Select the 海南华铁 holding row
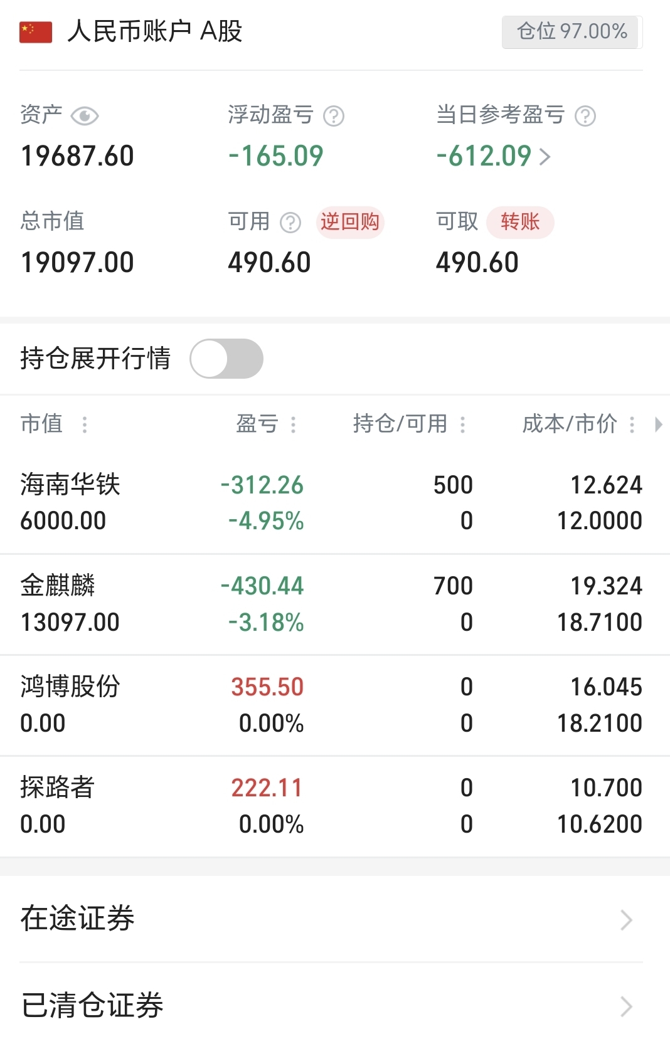 [335, 503]
